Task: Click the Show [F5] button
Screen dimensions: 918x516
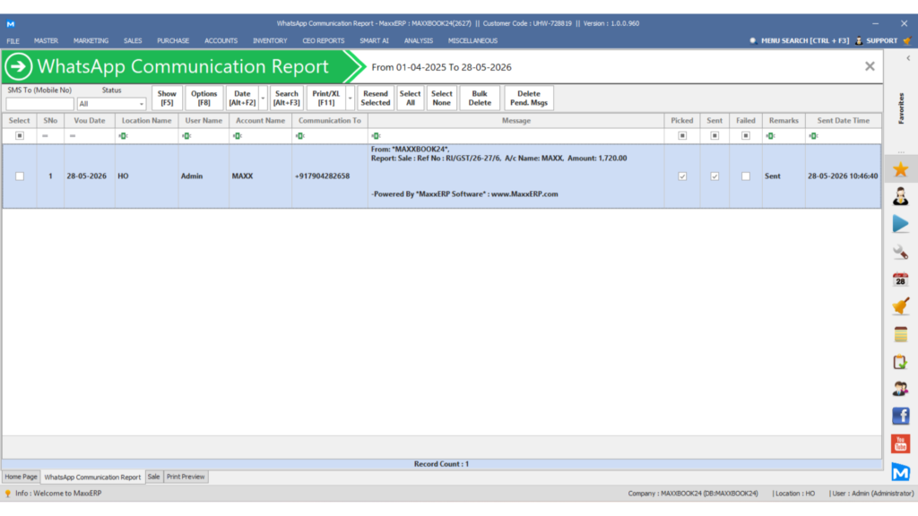Action: 167,99
